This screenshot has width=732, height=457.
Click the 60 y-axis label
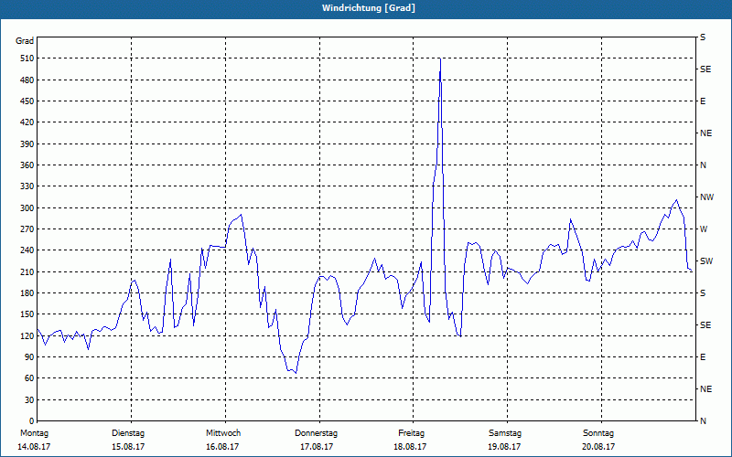point(29,378)
